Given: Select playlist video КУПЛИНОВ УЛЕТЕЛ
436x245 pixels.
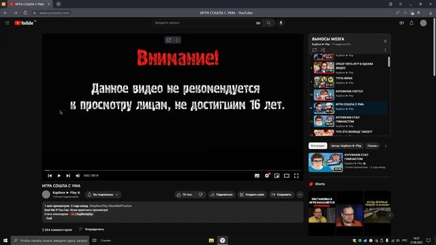Looking at the screenshot, I should click(x=349, y=95).
